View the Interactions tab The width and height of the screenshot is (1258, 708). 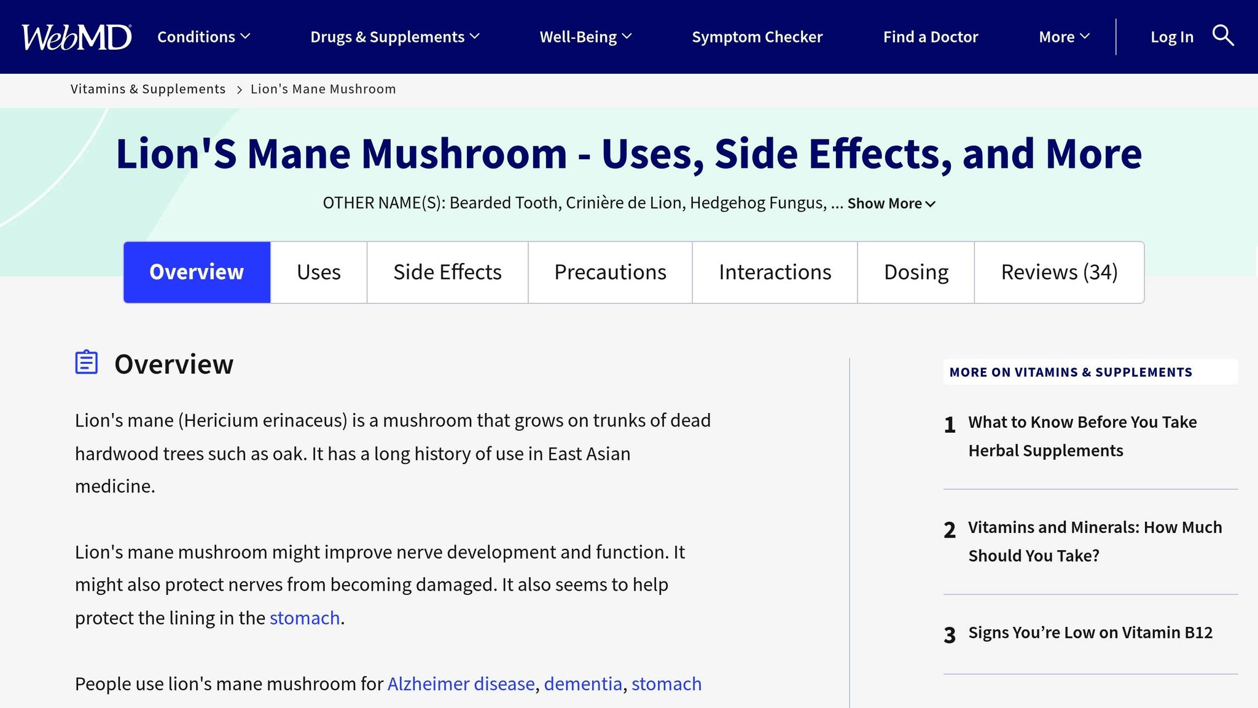click(775, 272)
